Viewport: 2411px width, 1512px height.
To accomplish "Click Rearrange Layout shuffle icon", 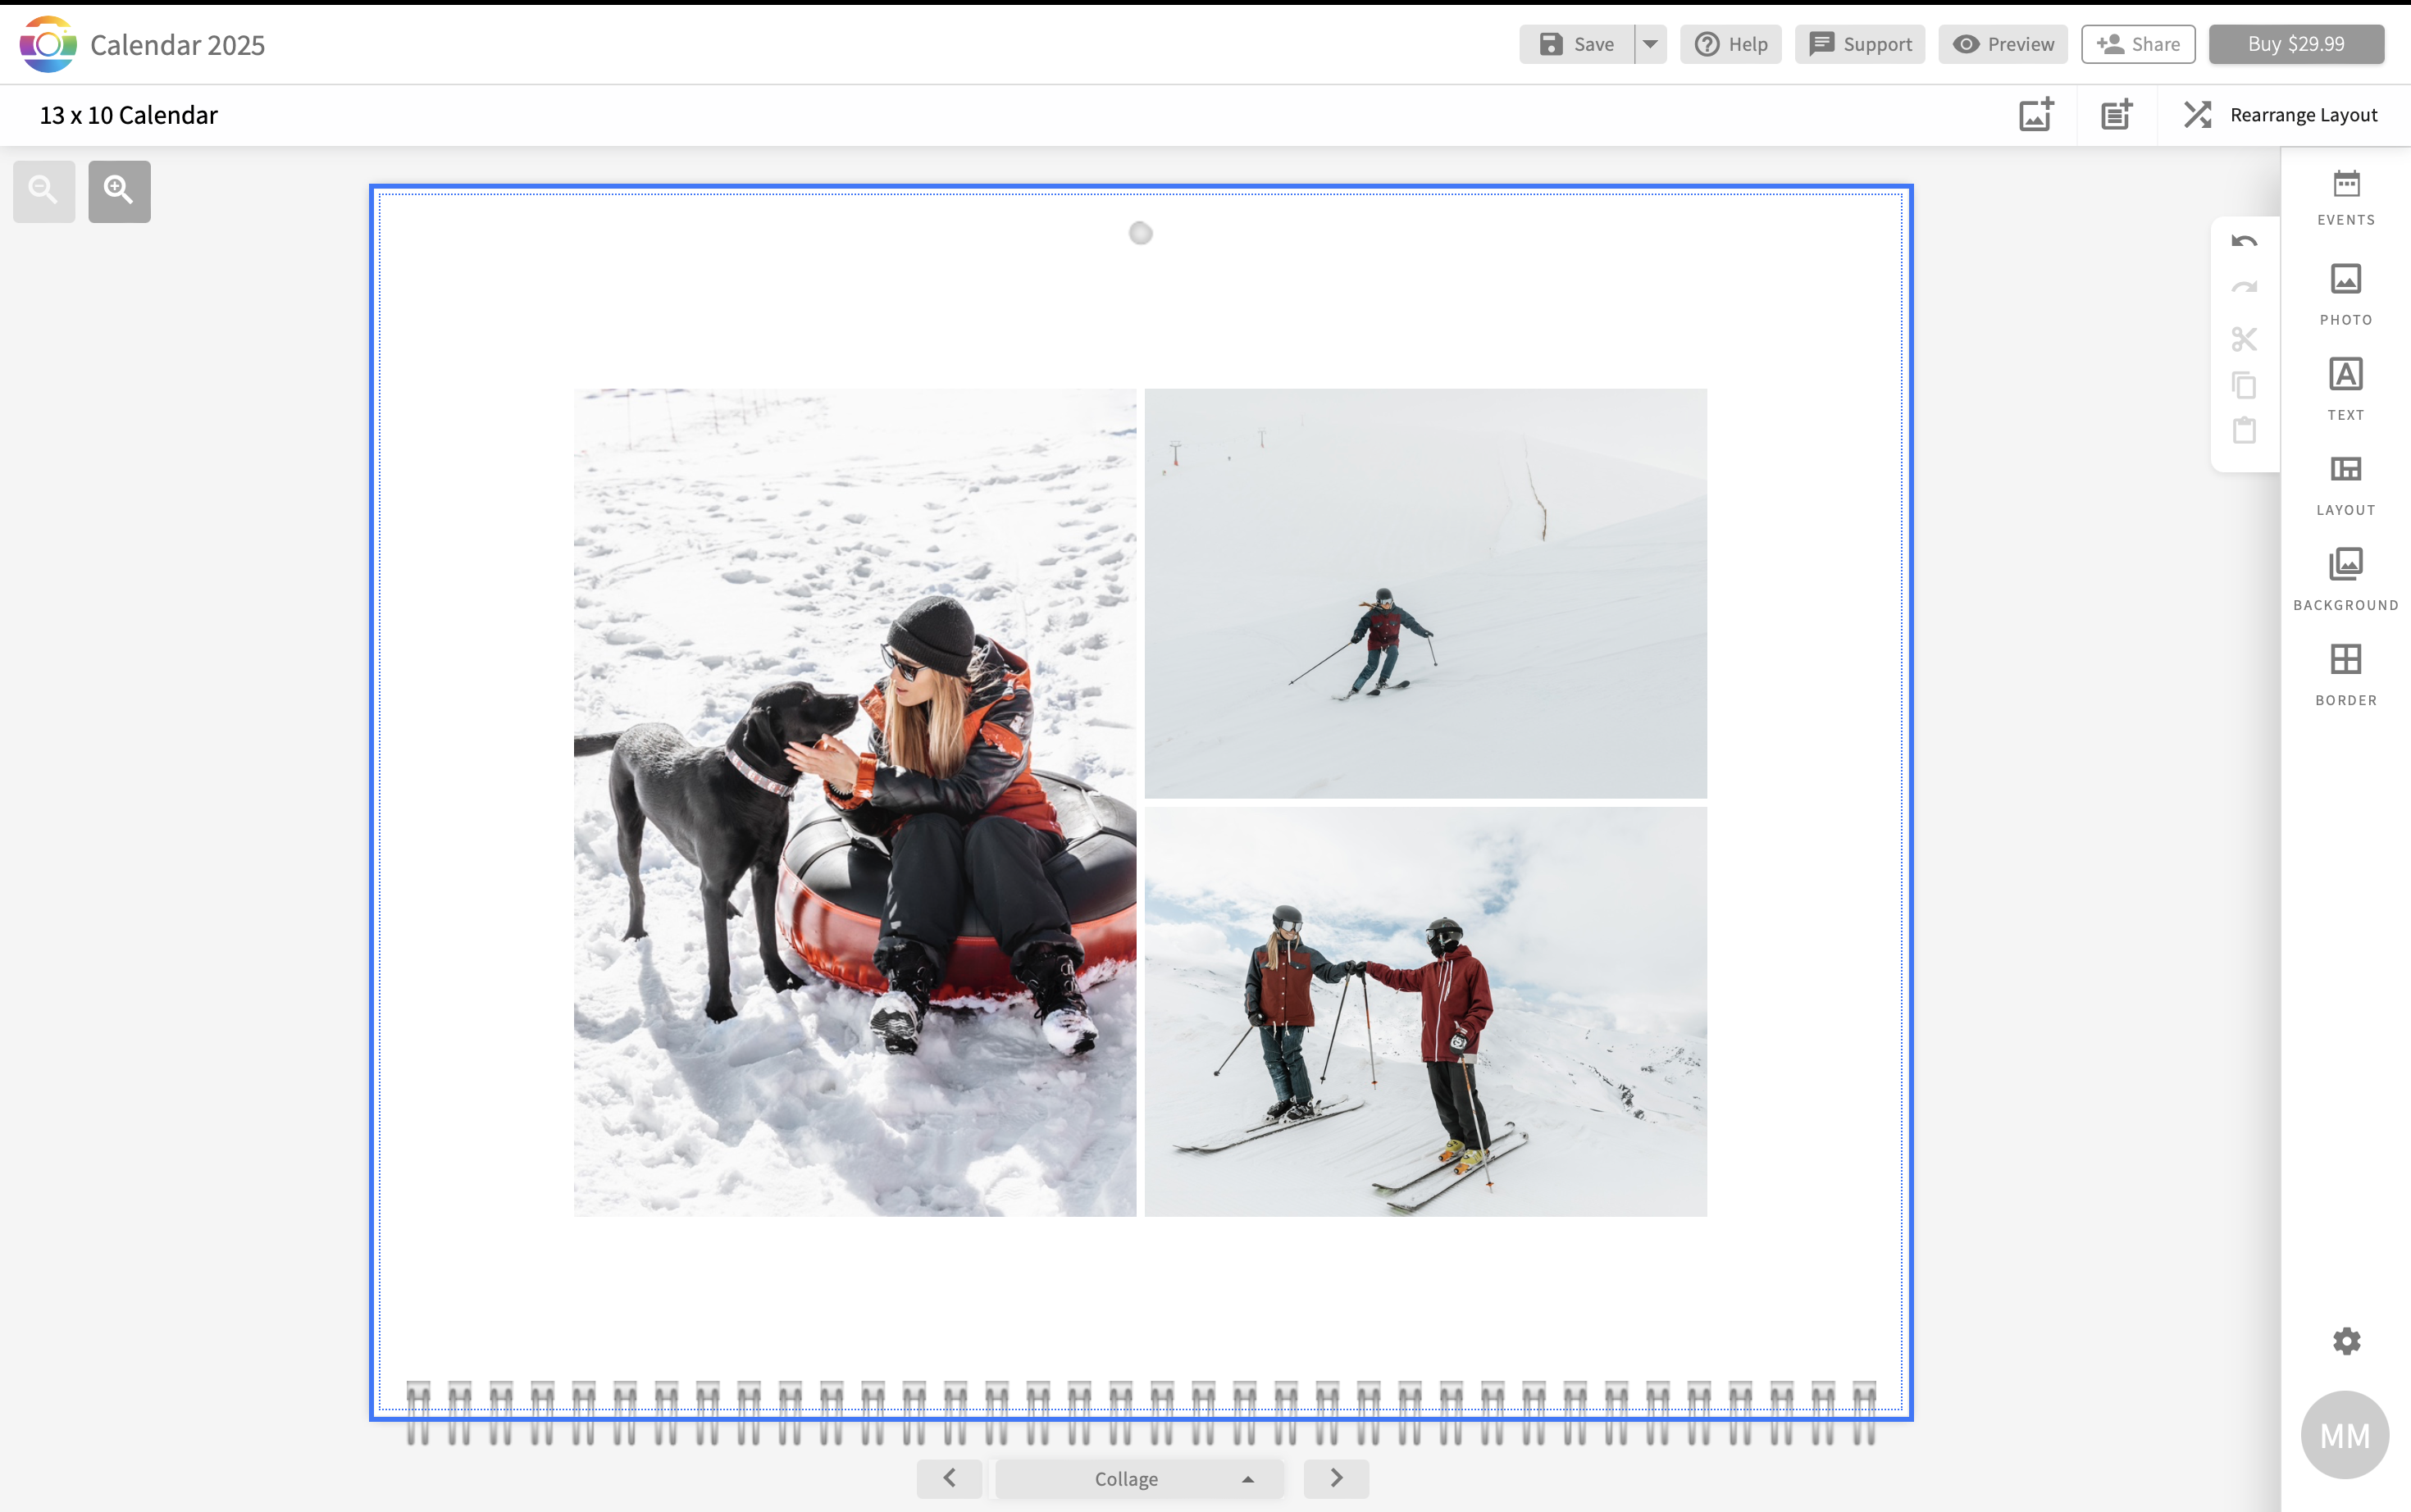I will (x=2197, y=115).
